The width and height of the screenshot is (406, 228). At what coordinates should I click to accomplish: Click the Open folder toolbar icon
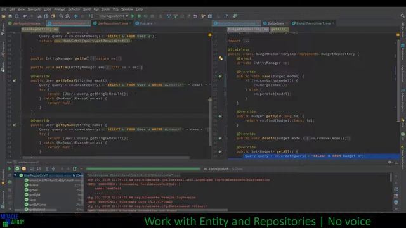click(4, 16)
